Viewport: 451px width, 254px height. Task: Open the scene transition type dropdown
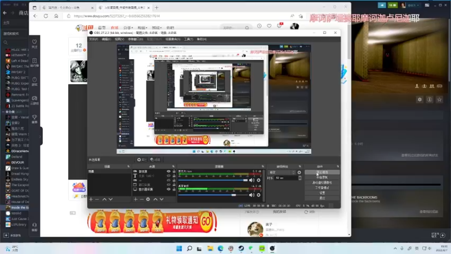[x=282, y=173]
